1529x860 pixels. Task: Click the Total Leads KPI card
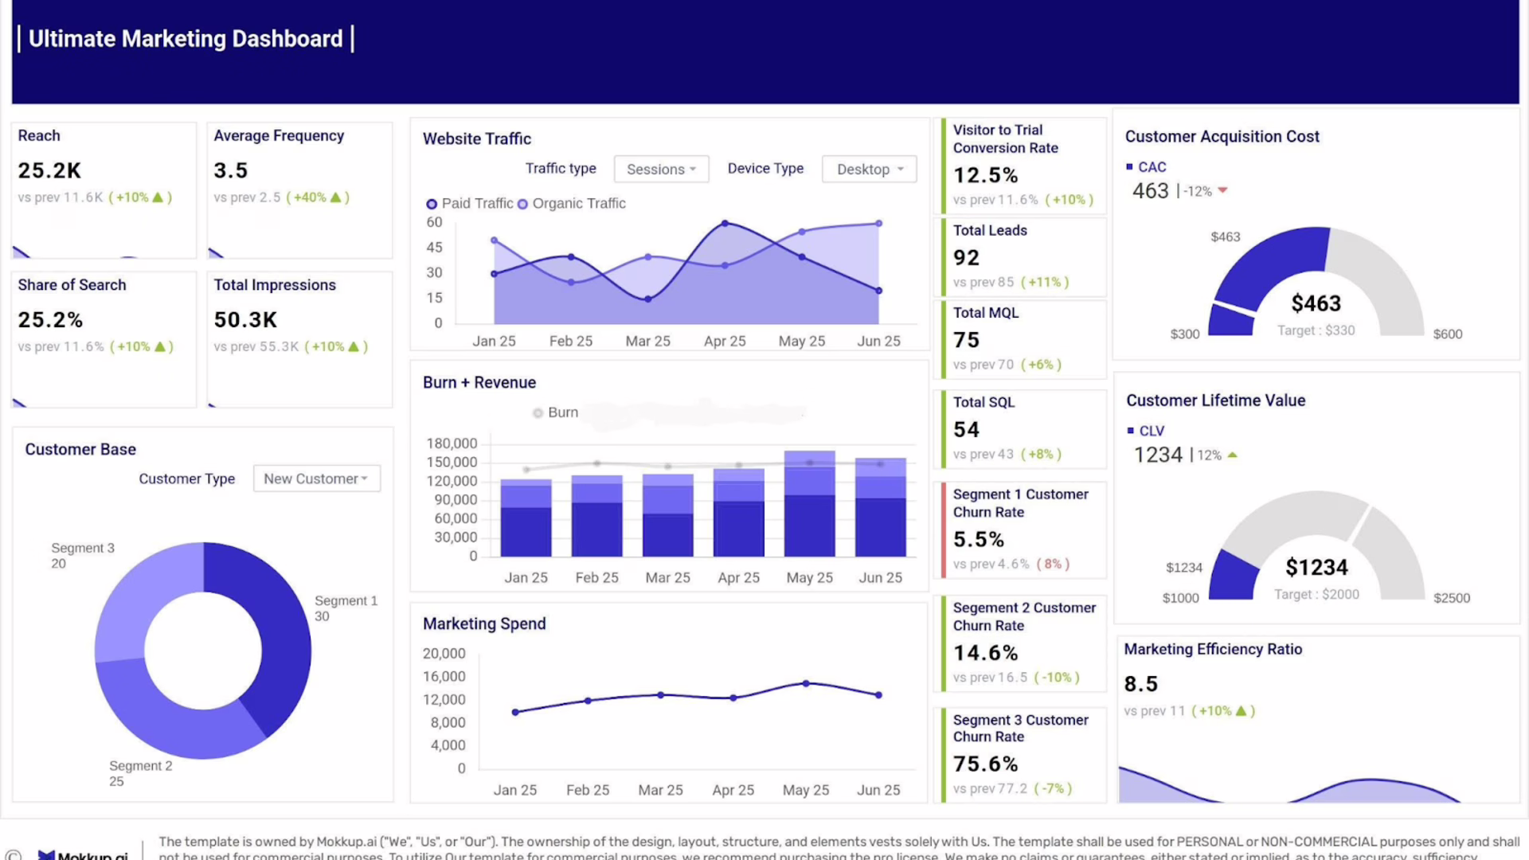coord(1022,256)
